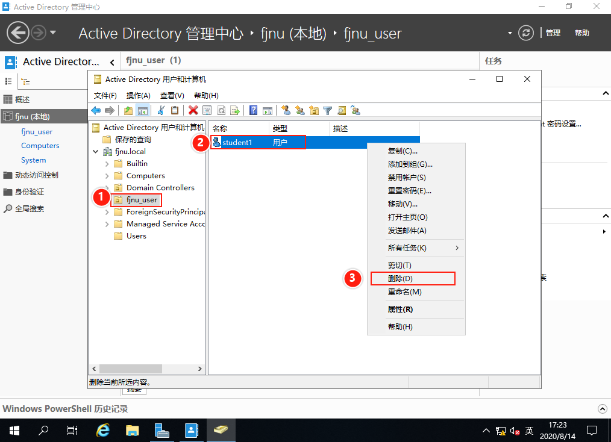Collapse the fjnu.local tree node
This screenshot has height=442, width=611.
click(95, 152)
